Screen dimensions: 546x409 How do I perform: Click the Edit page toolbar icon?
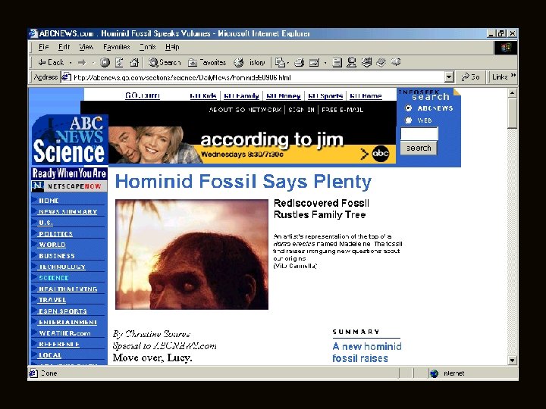[x=314, y=63]
